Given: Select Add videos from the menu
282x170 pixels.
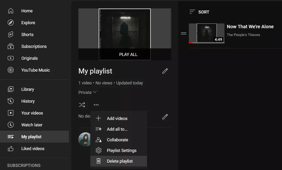Looking at the screenshot, I should 118,118.
